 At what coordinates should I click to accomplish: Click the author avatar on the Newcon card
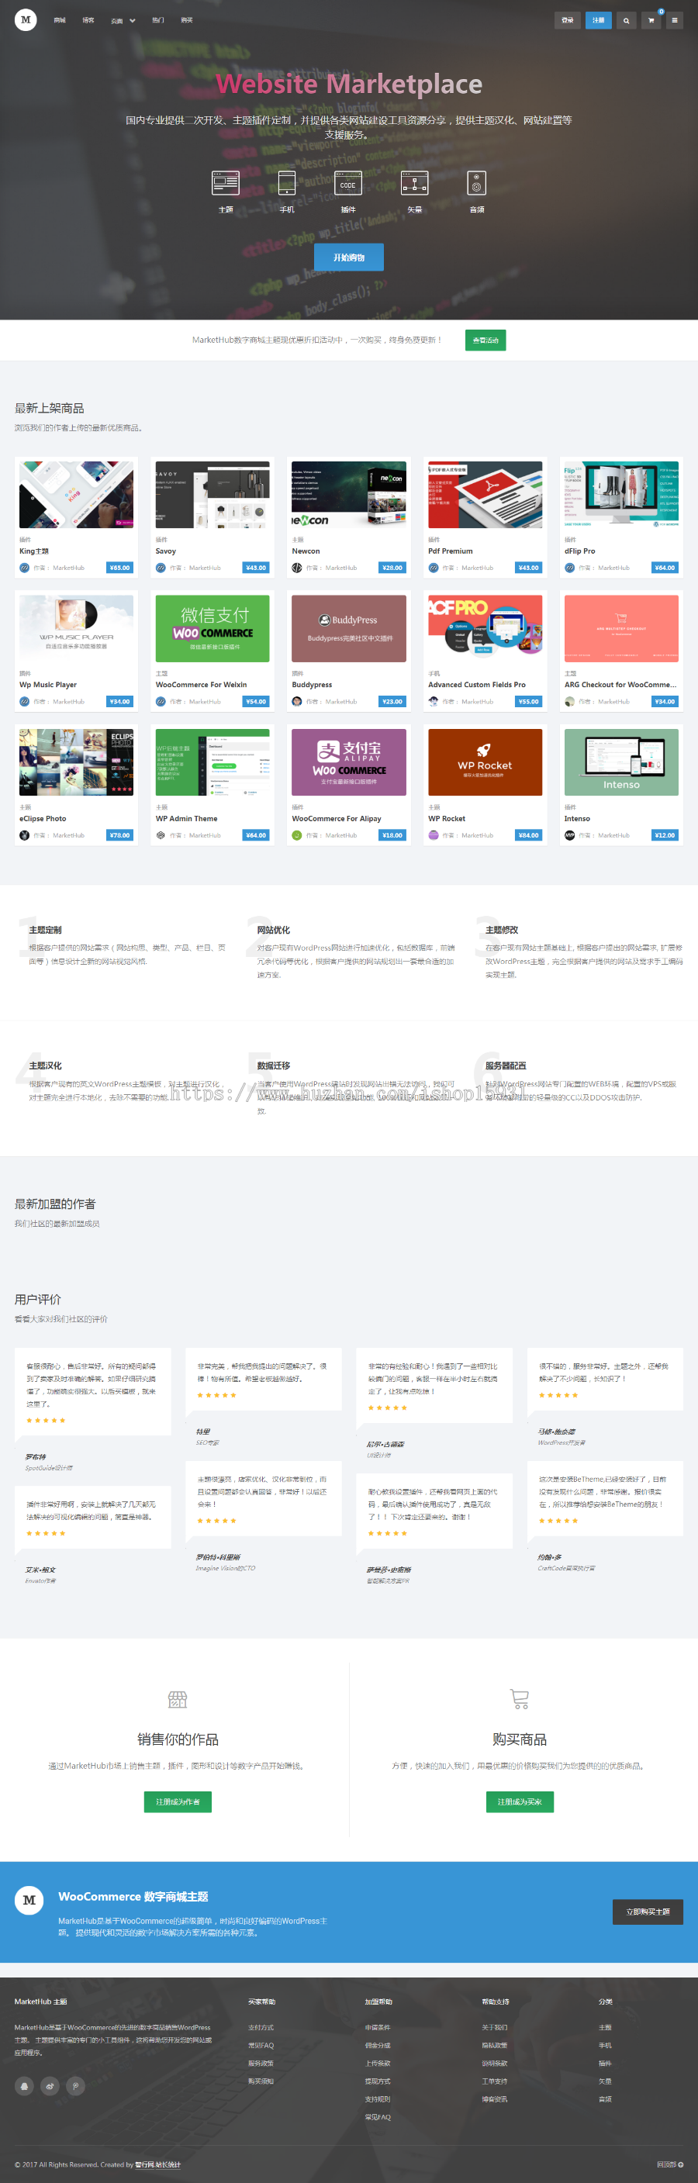[296, 568]
